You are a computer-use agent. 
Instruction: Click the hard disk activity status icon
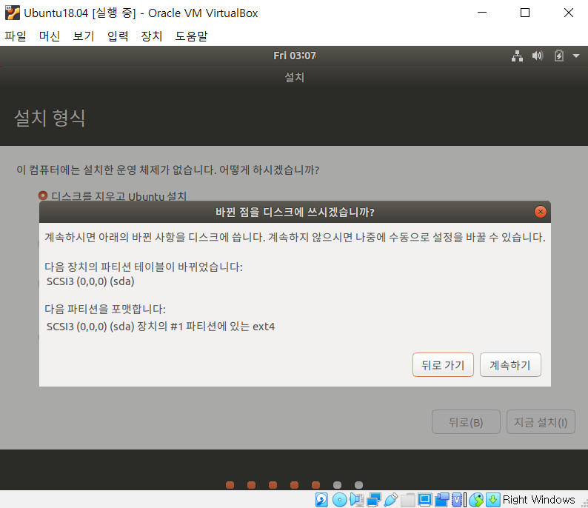pyautogui.click(x=321, y=500)
